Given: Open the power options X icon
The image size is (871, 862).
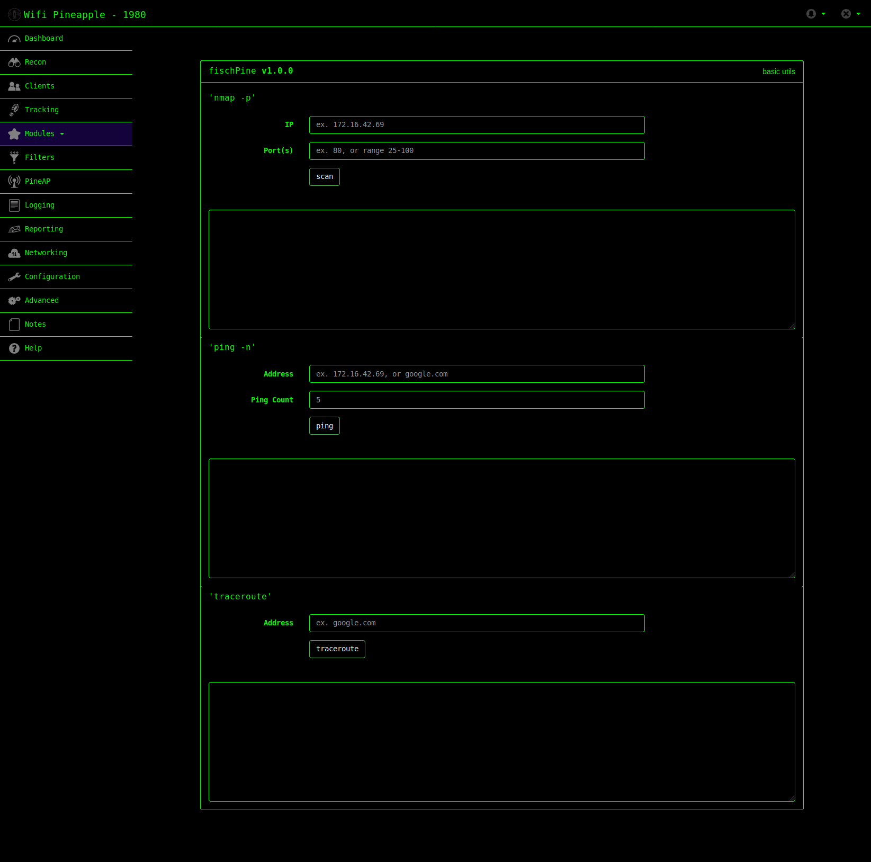Looking at the screenshot, I should pyautogui.click(x=846, y=14).
